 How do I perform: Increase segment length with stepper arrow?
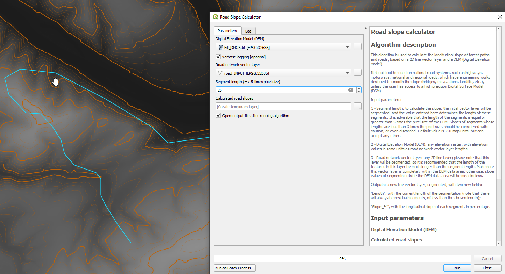(359, 88)
